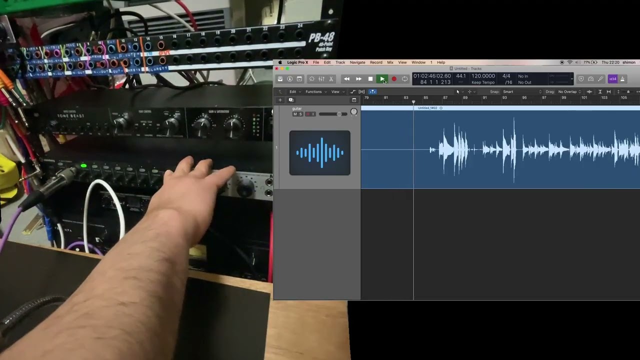Open the Library panel icon

(x=280, y=79)
